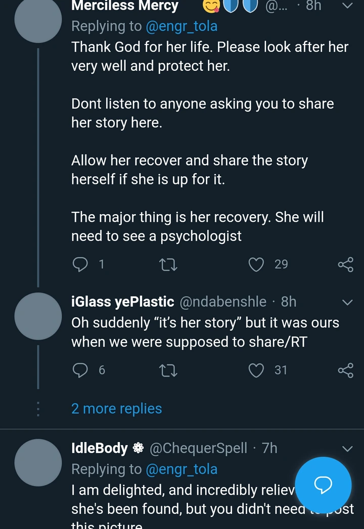This screenshot has height=529, width=364.
Task: Retweet Merciless Mercy's tweet
Action: click(x=168, y=264)
